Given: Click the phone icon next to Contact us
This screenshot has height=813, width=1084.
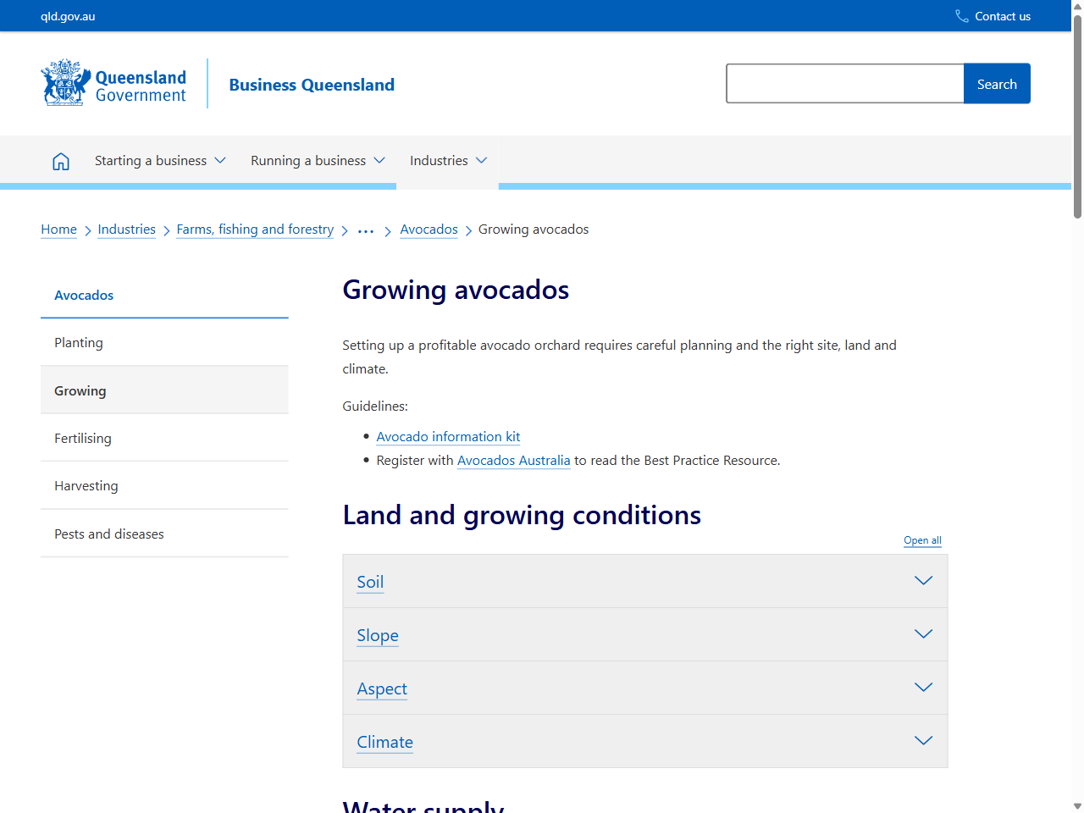Looking at the screenshot, I should (960, 15).
